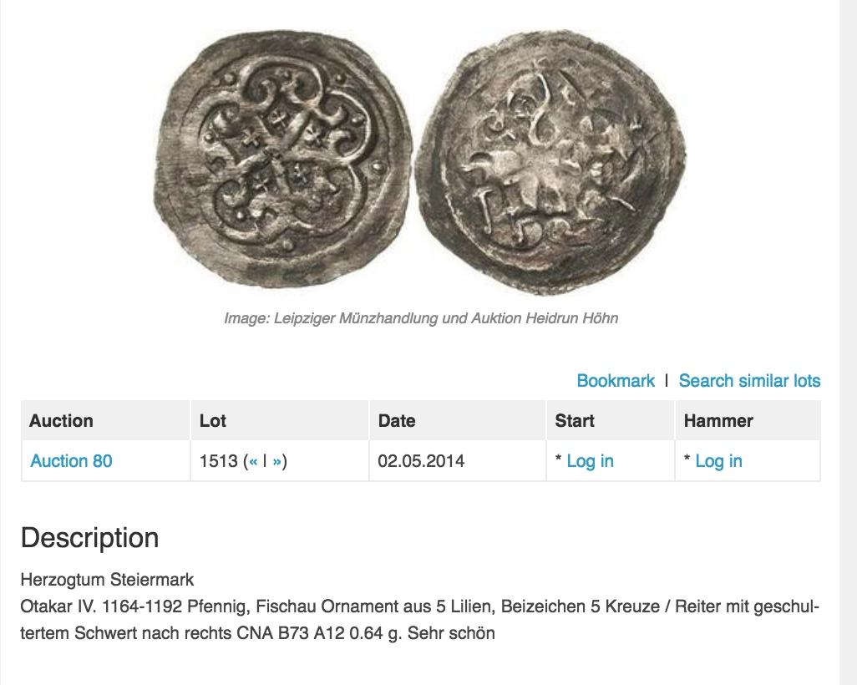857x685 pixels.
Task: Open the Auction 80 link
Action: (71, 461)
